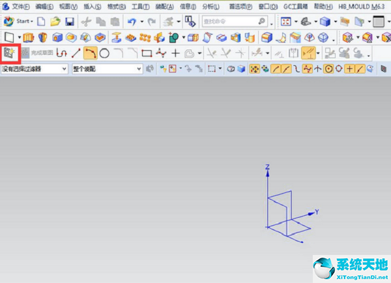Viewport: 391px width, 283px height.
Task: Toggle Snap to Quadrant Point option
Action: pos(339,68)
